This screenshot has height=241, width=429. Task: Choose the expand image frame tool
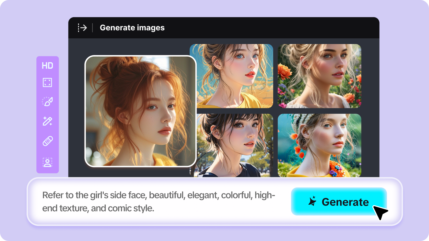pos(47,83)
